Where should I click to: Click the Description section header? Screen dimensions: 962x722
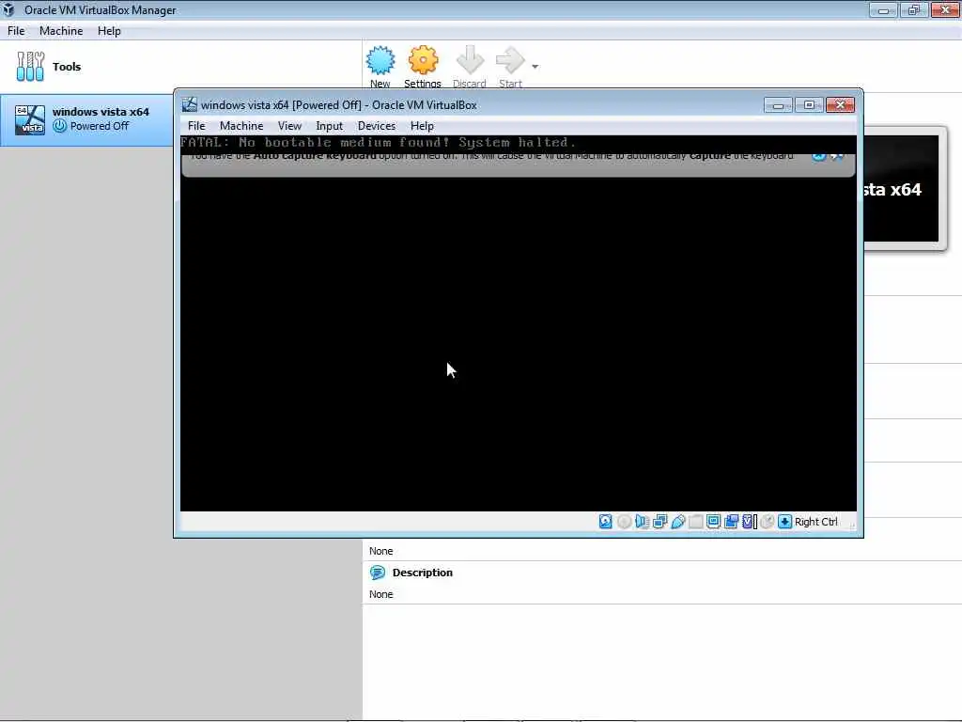click(423, 573)
